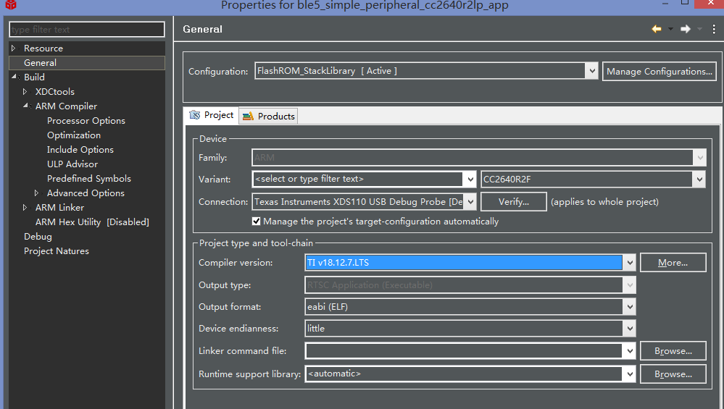The height and width of the screenshot is (409, 724).
Task: Open the Output format dropdown
Action: (x=629, y=307)
